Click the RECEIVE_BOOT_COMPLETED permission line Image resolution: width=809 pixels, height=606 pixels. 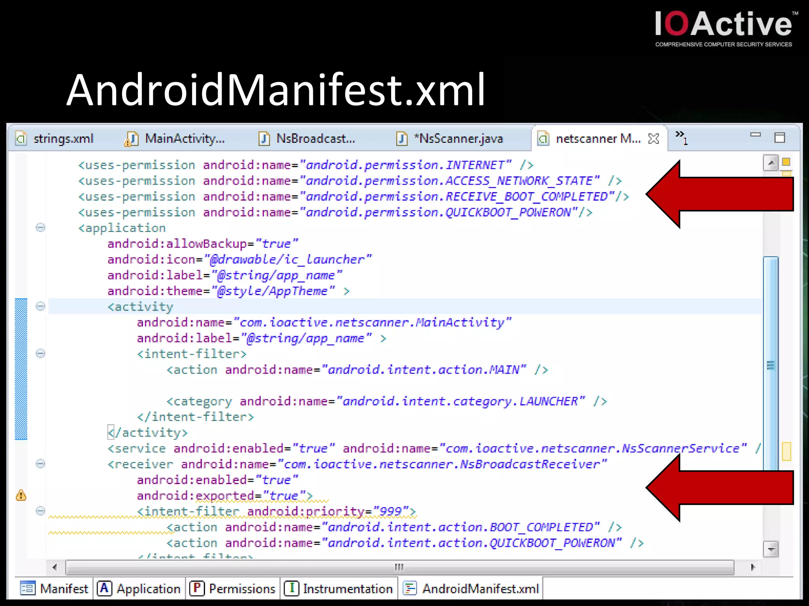(354, 196)
